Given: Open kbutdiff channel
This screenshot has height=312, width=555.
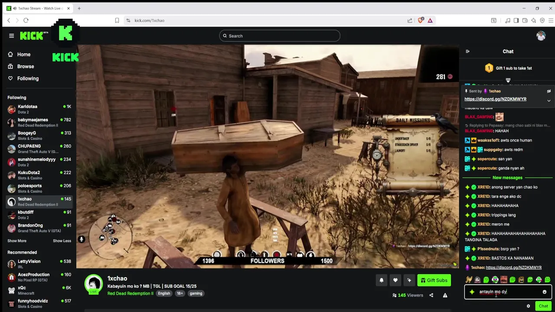Looking at the screenshot, I should pyautogui.click(x=39, y=215).
